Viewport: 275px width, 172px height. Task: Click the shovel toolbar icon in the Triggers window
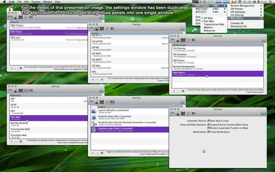tap(97, 102)
